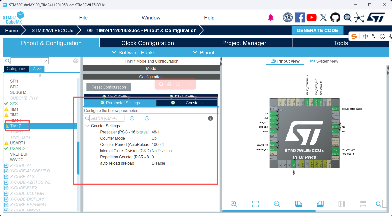Collapse the Counter Settings group
This screenshot has height=216, width=392.
tap(87, 126)
